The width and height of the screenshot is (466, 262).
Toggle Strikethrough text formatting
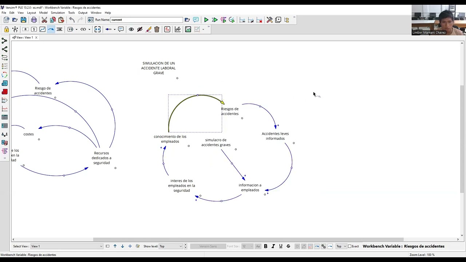(x=288, y=246)
